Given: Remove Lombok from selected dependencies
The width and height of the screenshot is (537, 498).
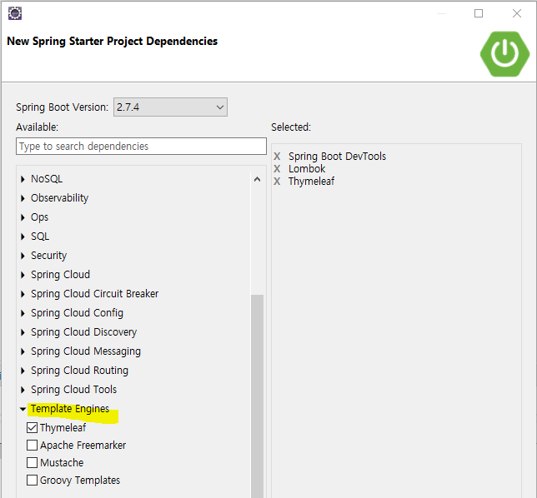Looking at the screenshot, I should [277, 168].
